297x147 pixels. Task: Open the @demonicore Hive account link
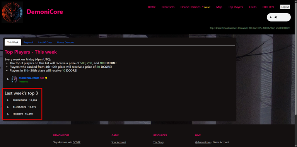click(x=203, y=142)
